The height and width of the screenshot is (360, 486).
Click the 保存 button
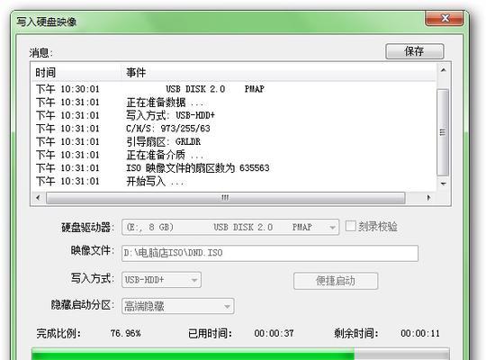(x=414, y=51)
